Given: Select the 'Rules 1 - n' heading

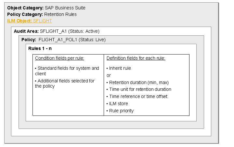Looking at the screenshot, I should pos(40,48).
